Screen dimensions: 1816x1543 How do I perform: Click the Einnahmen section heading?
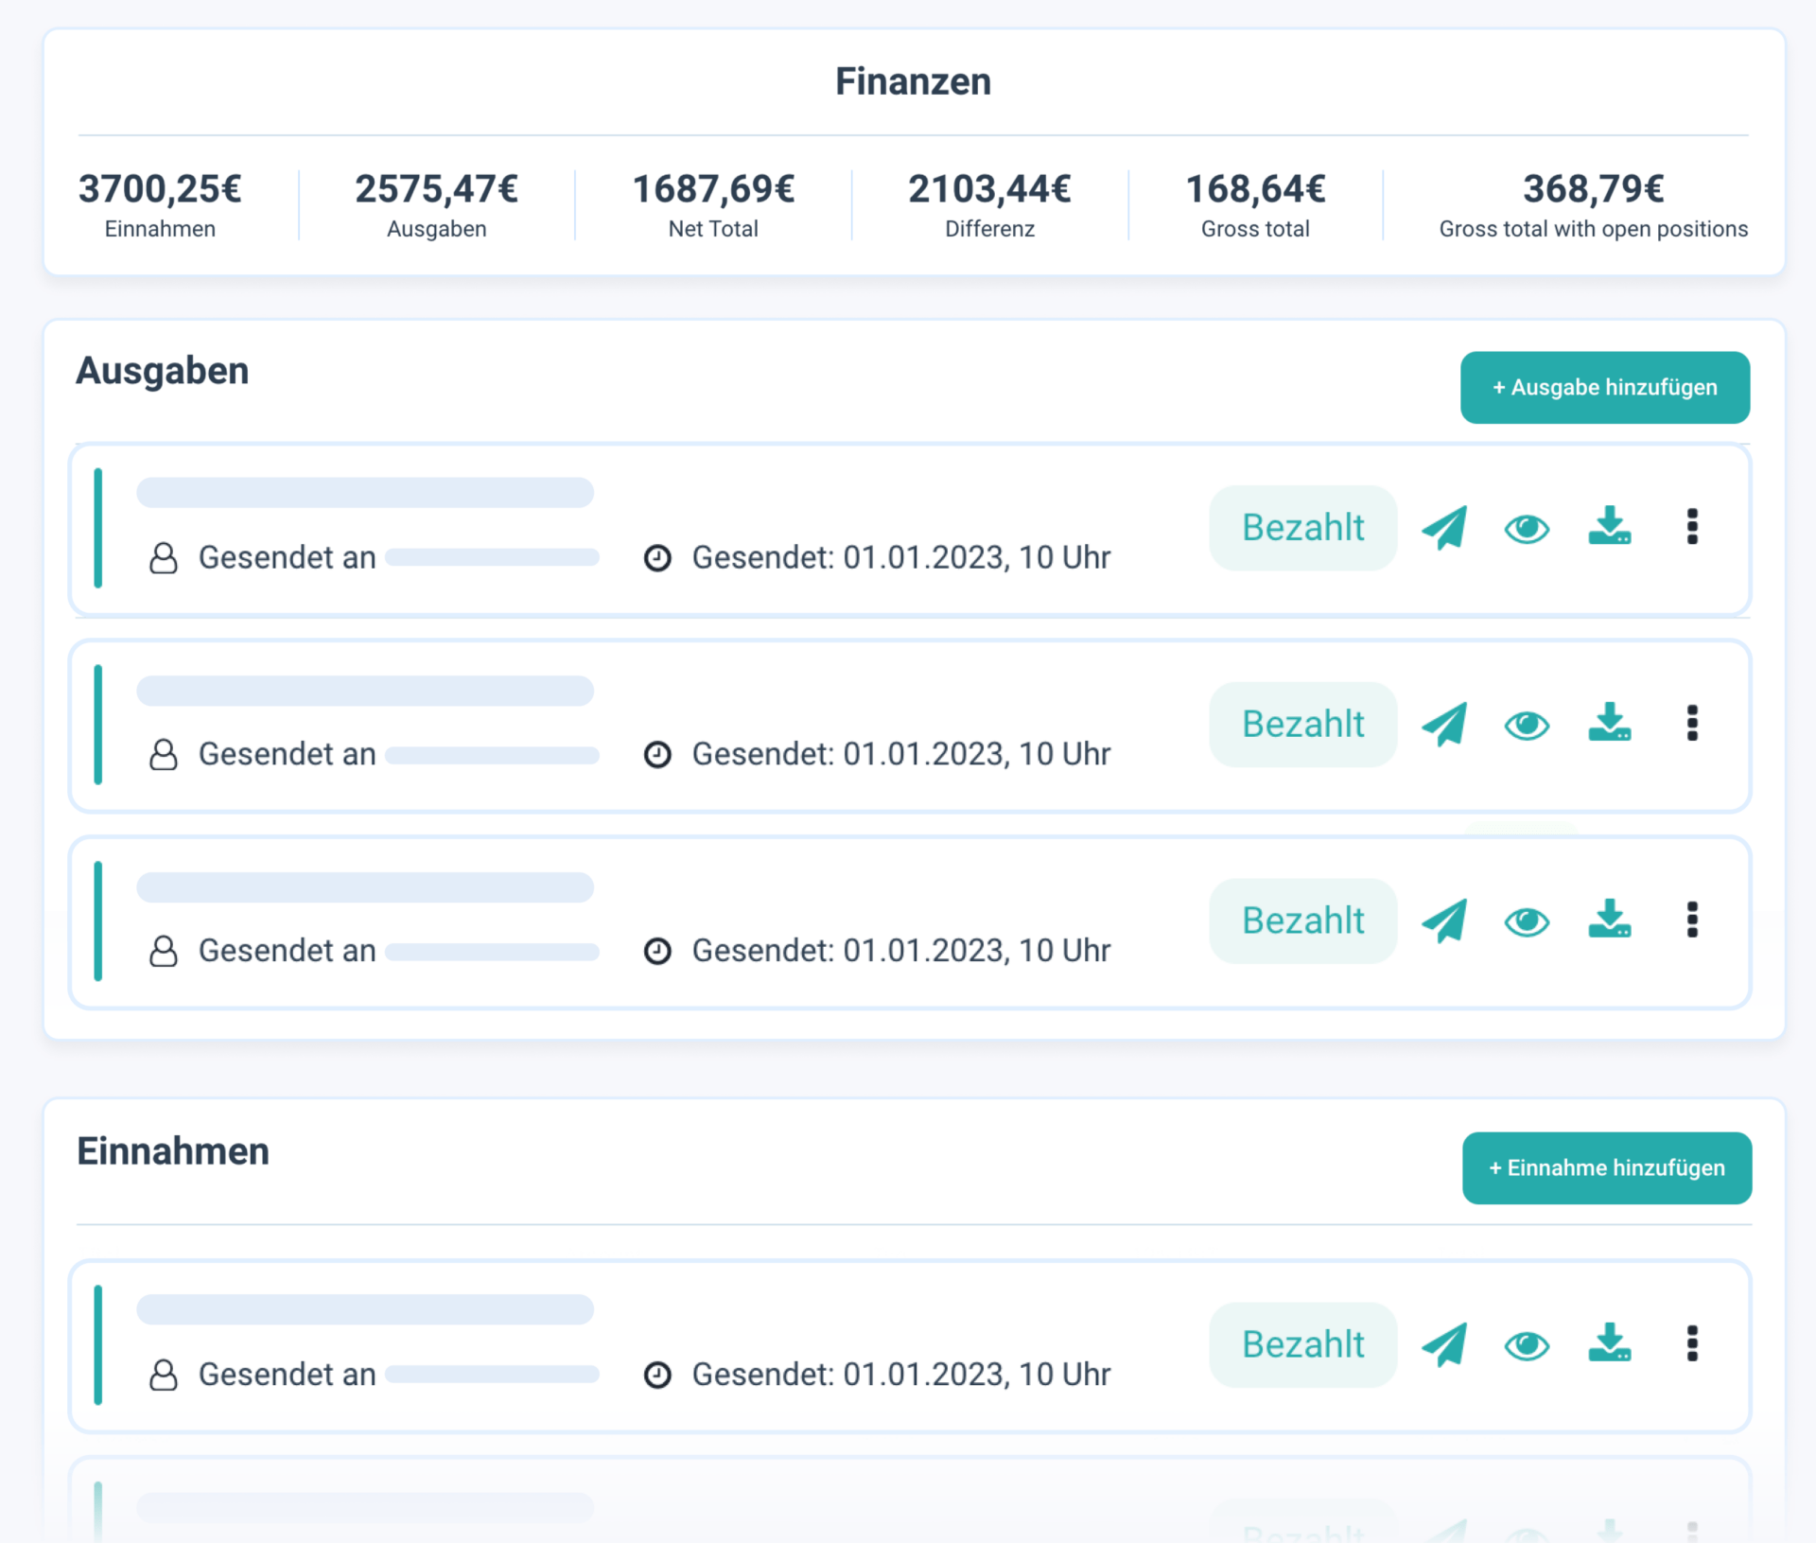173,1151
